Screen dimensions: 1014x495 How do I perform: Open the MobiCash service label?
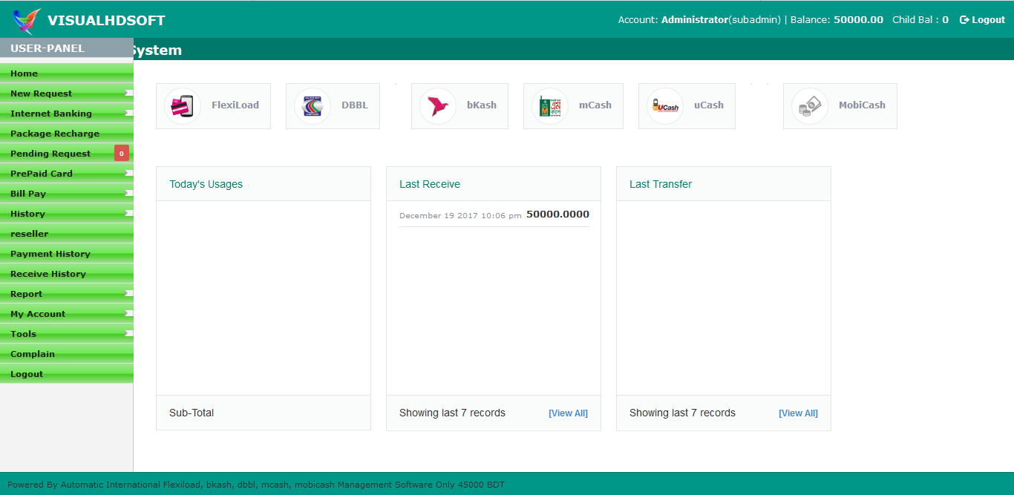coord(862,105)
